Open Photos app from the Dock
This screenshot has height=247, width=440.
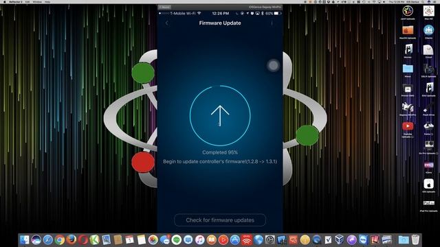(x=153, y=240)
